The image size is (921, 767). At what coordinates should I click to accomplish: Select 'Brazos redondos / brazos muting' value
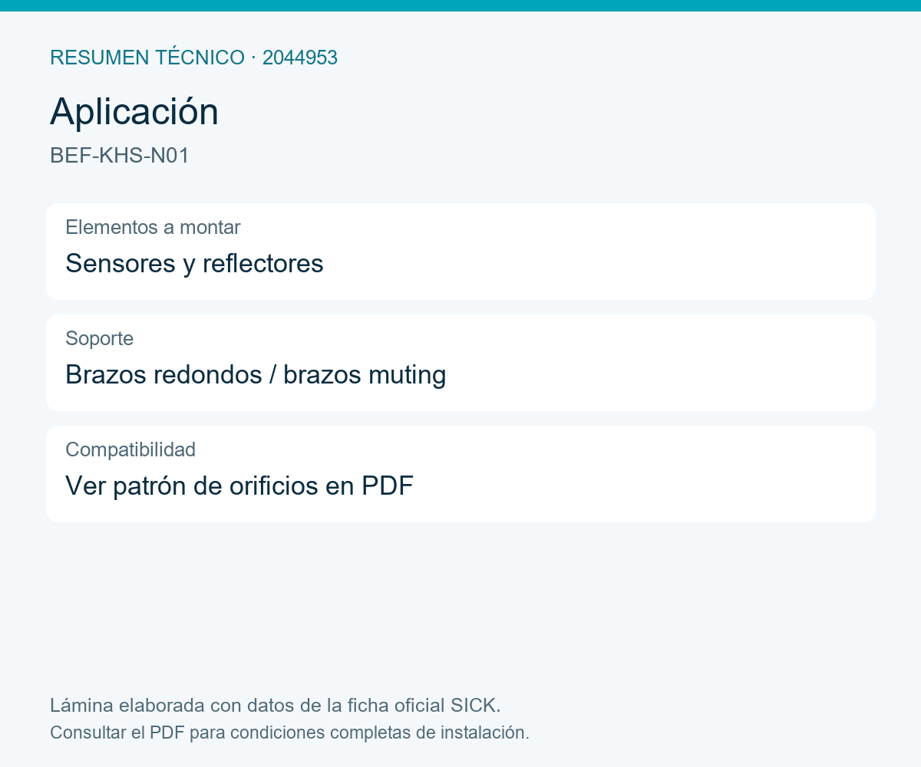coord(256,374)
